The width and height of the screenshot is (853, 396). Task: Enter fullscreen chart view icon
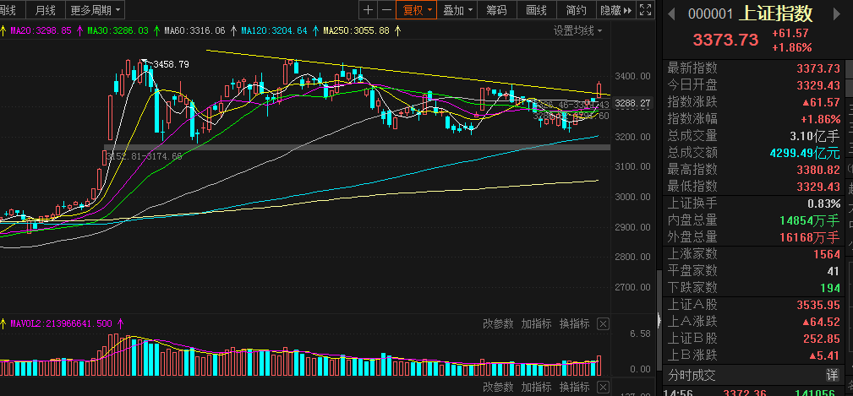[645, 10]
